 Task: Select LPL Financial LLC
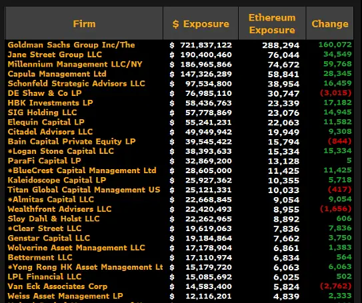click(45, 277)
